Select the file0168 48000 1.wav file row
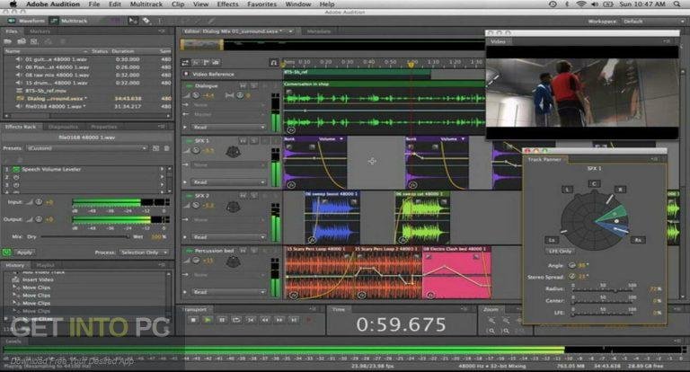 pyautogui.click(x=87, y=106)
